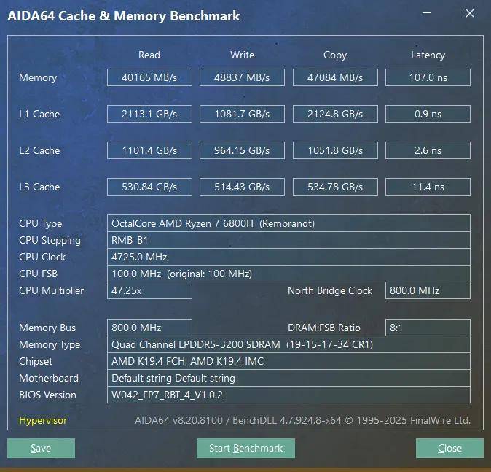The image size is (491, 472).
Task: Select L1 Cache Read 2113.1 GB/s
Action: [x=149, y=114]
